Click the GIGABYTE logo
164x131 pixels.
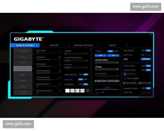coord(29,39)
